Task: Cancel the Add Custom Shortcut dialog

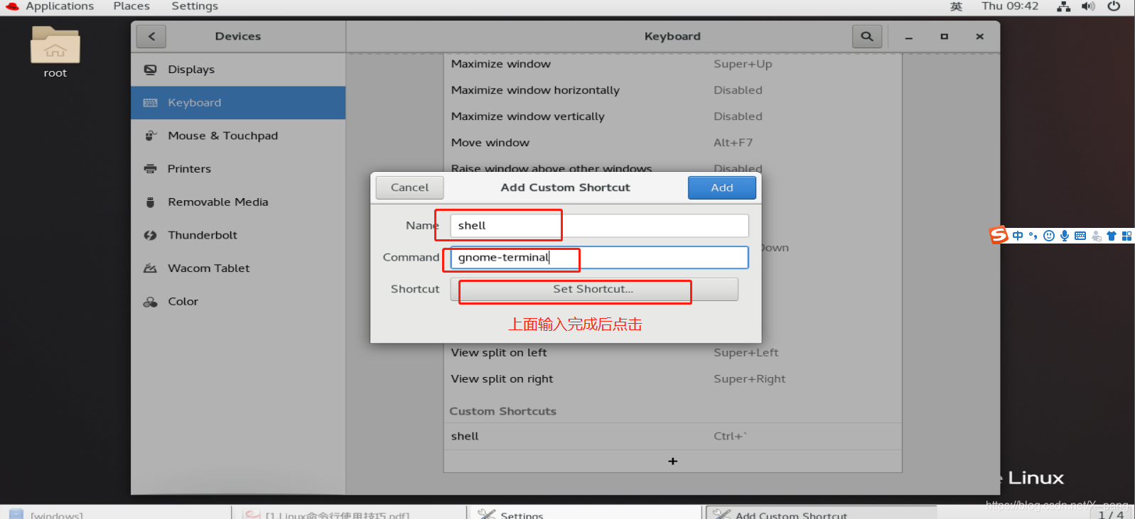Action: click(x=409, y=187)
